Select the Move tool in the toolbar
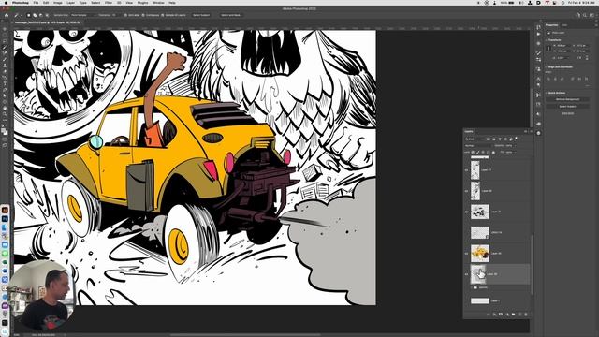Image resolution: width=599 pixels, height=337 pixels. pos(5,29)
